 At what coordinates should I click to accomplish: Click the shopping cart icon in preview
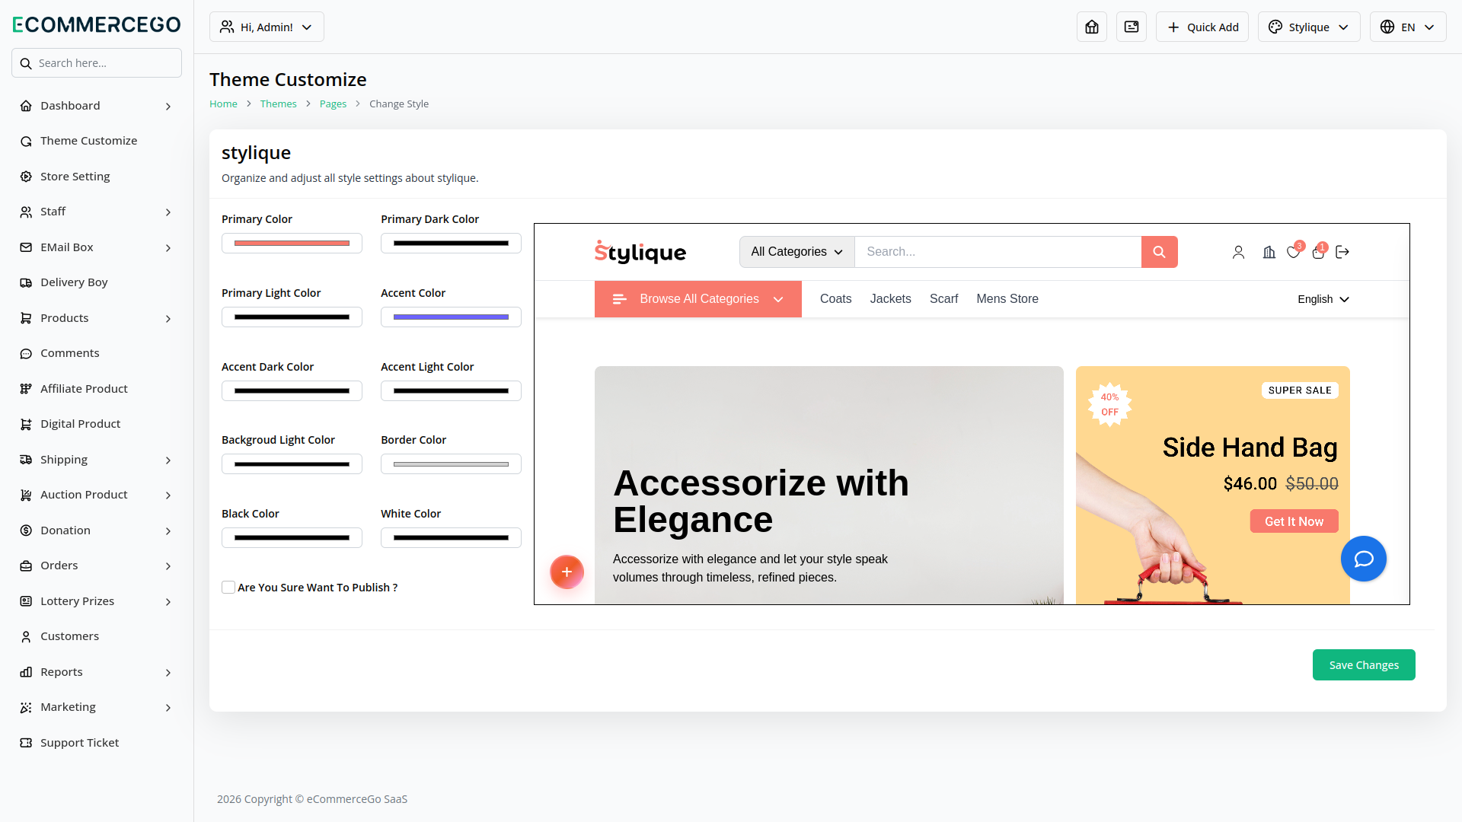(1318, 252)
